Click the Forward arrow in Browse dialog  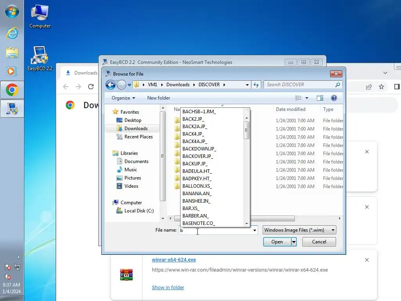tap(121, 85)
